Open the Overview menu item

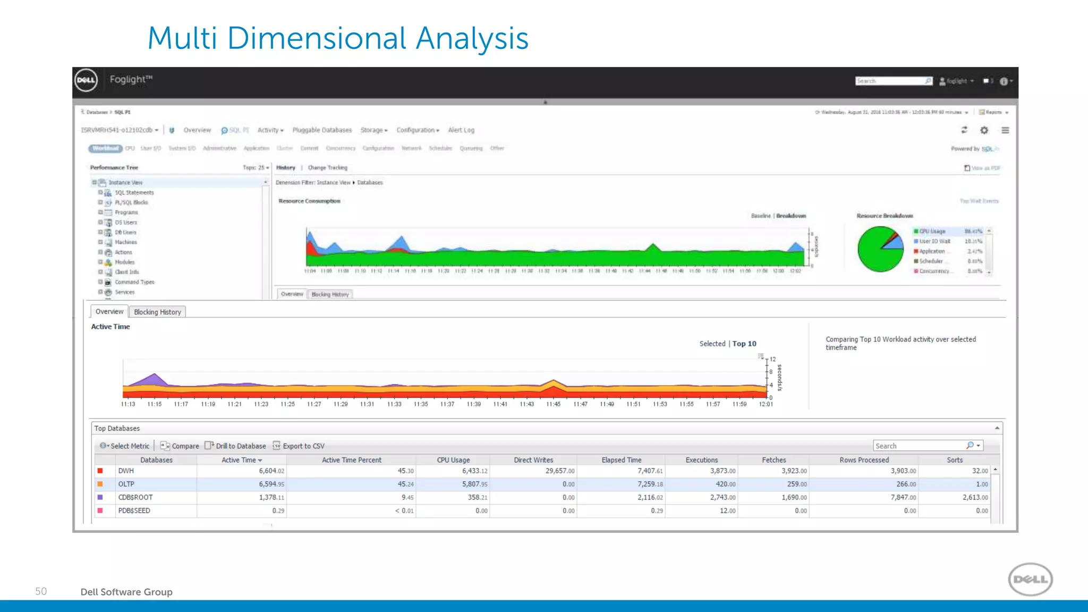point(197,130)
